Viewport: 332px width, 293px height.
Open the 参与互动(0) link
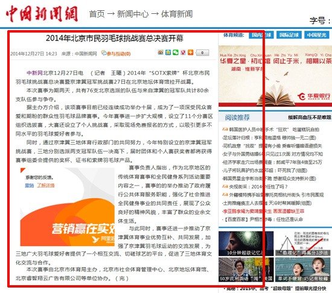[x=118, y=54]
